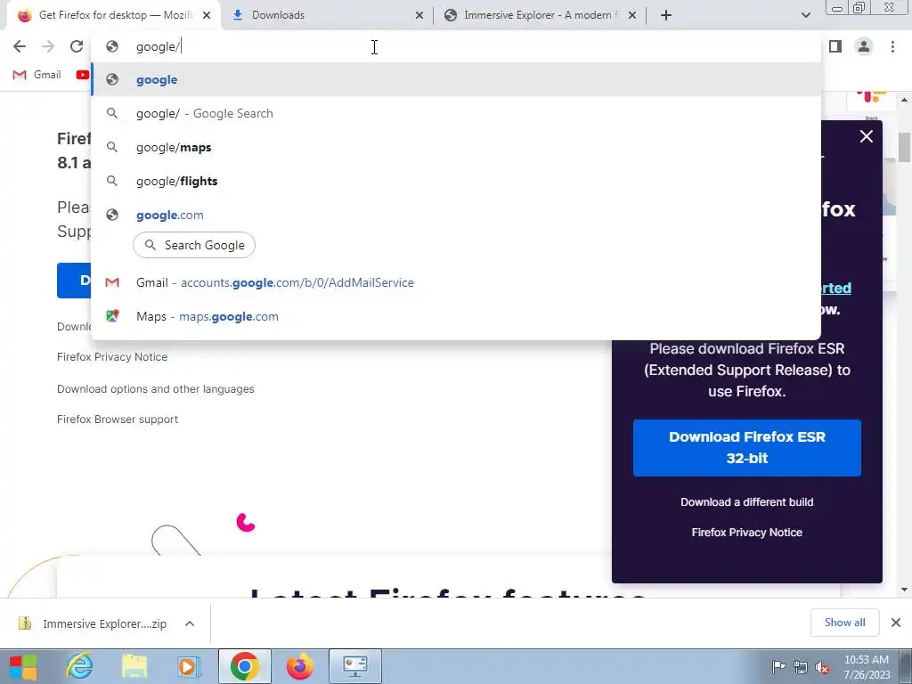
Task: Click the browser Back arrow
Action: pos(20,46)
